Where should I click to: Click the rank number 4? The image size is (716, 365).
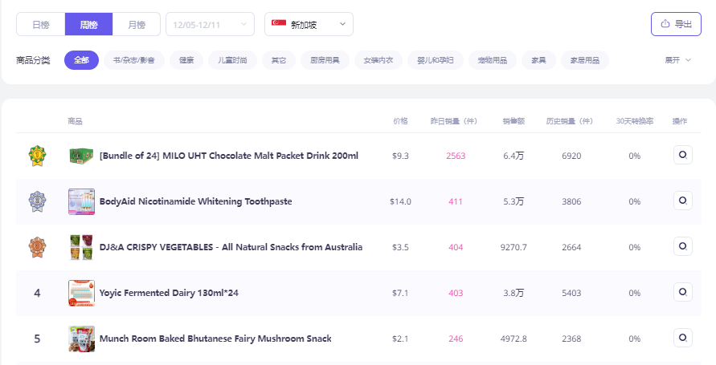[x=37, y=293]
